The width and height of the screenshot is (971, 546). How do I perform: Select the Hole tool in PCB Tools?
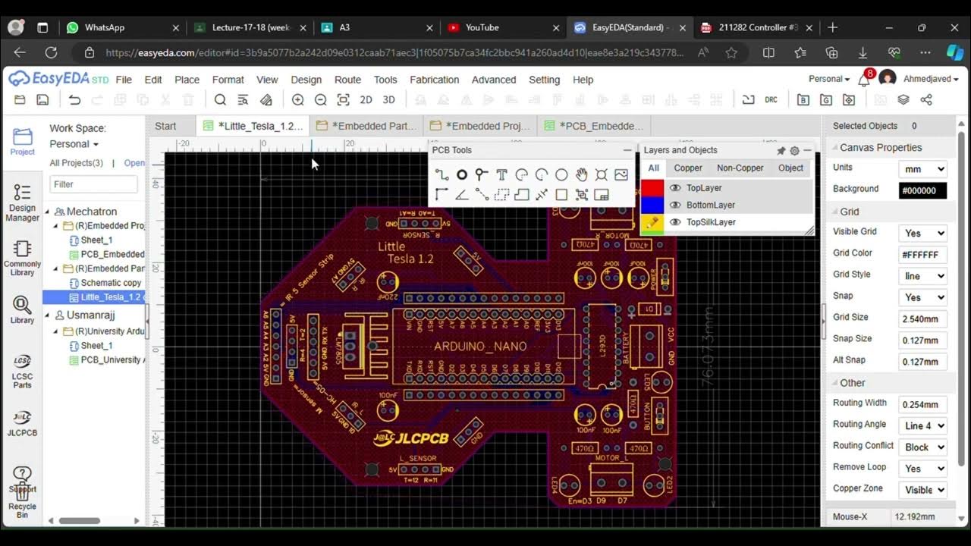pos(601,174)
